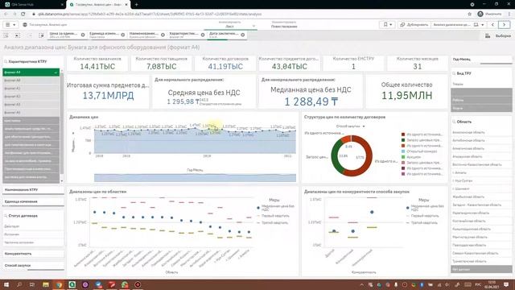This screenshot has width=515, height=290.
Task: Remove the 'Цена за единицу' selection chip
Action: 83,35
